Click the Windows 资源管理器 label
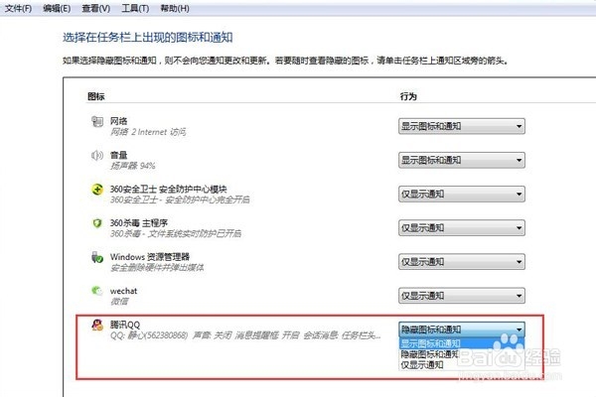Image resolution: width=596 pixels, height=397 pixels. pyautogui.click(x=150, y=256)
